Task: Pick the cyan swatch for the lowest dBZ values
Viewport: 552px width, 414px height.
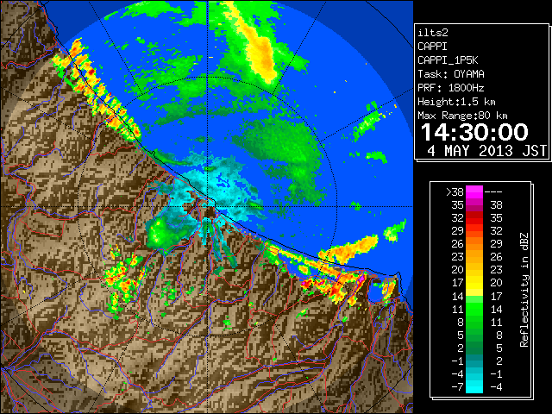Action: [x=474, y=387]
